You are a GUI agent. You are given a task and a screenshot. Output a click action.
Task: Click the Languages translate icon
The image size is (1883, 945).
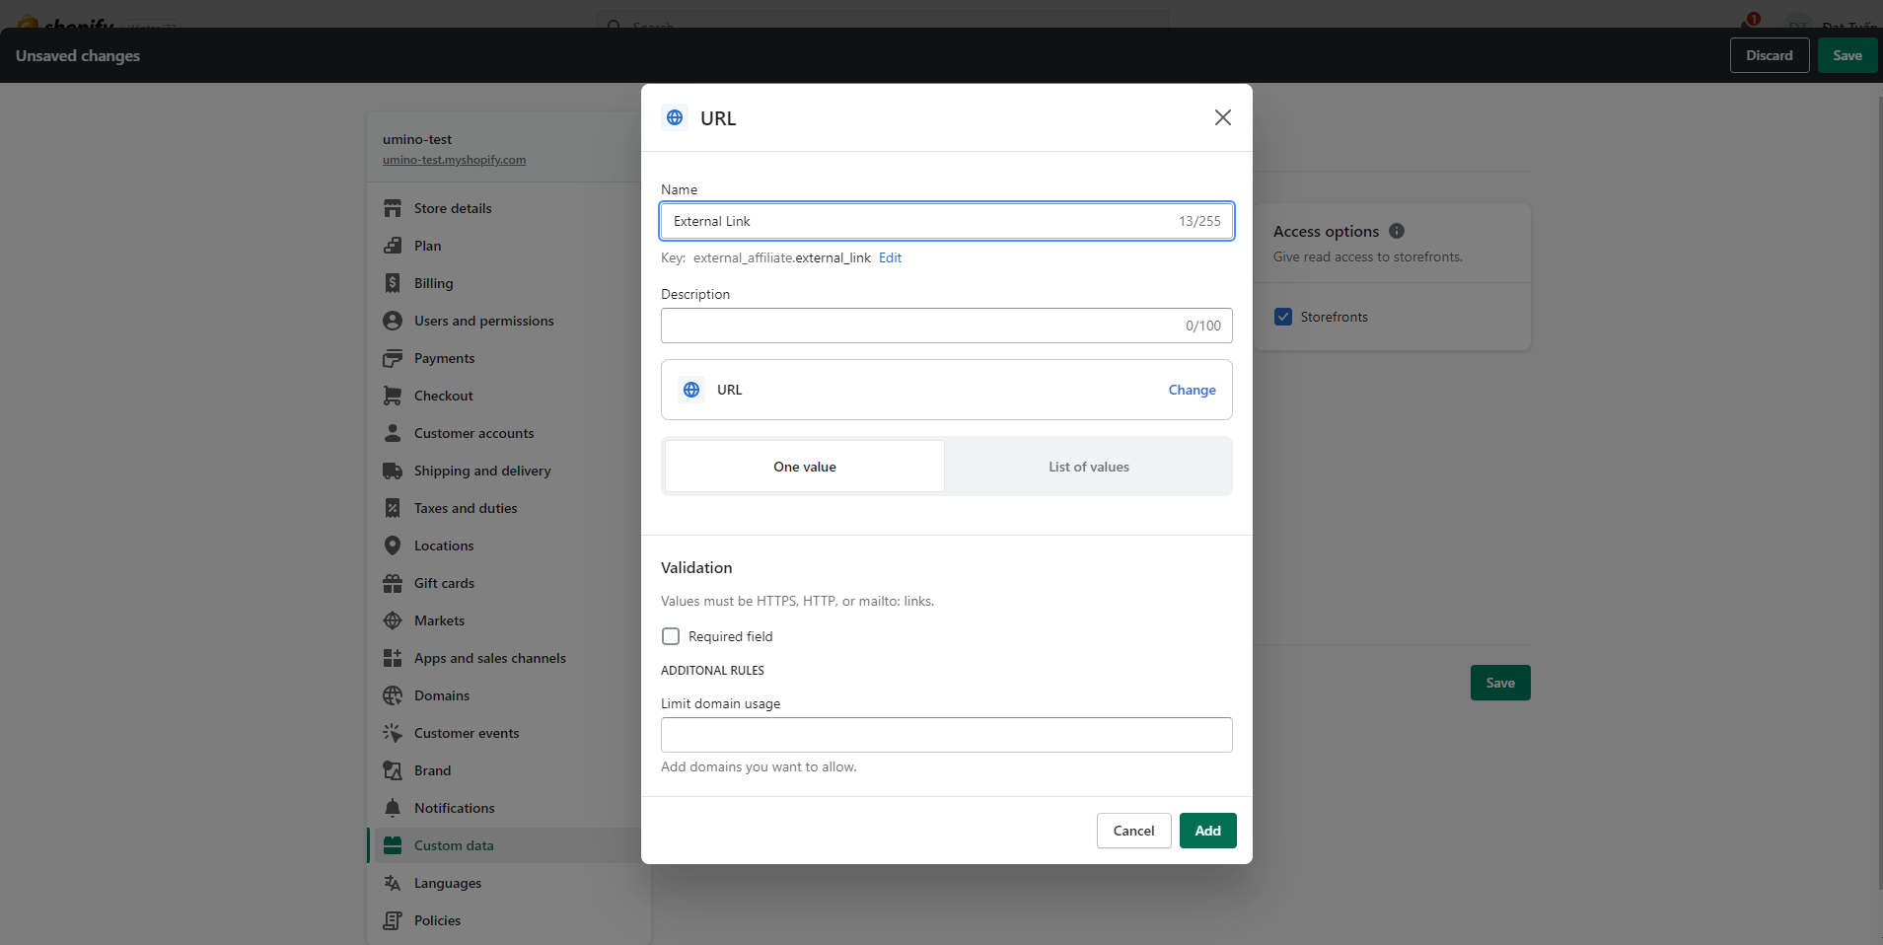tap(393, 883)
